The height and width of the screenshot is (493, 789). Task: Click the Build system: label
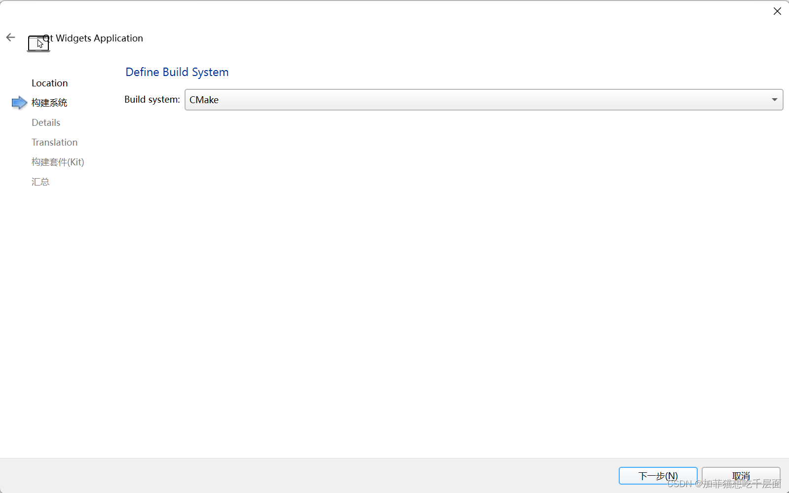point(152,100)
